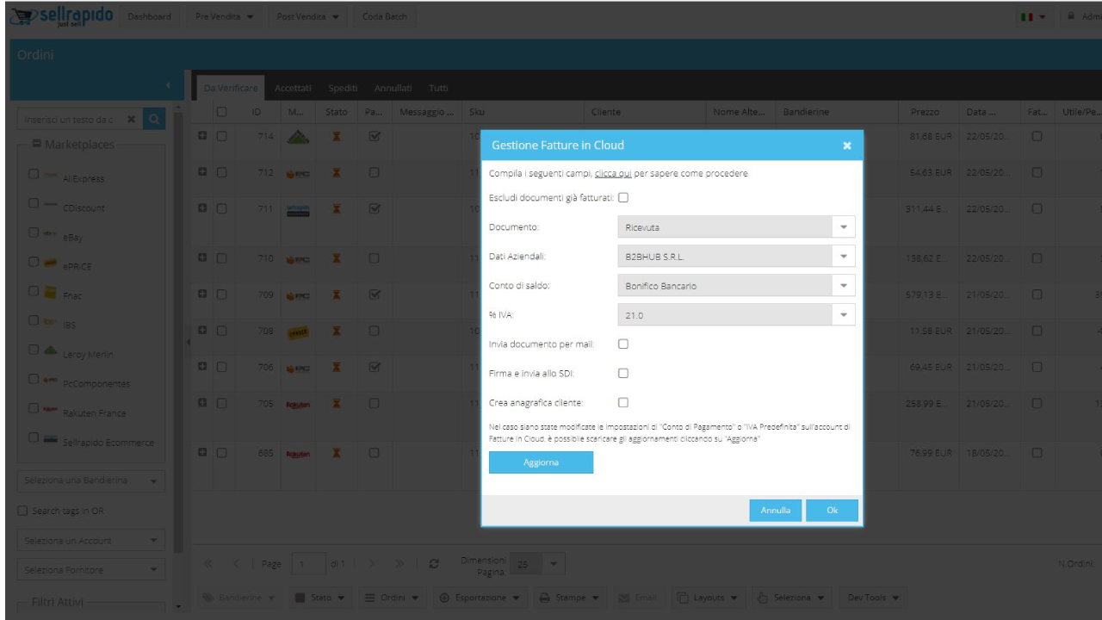The image size is (1102, 620).
Task: Go to the last page double arrow
Action: coord(400,563)
